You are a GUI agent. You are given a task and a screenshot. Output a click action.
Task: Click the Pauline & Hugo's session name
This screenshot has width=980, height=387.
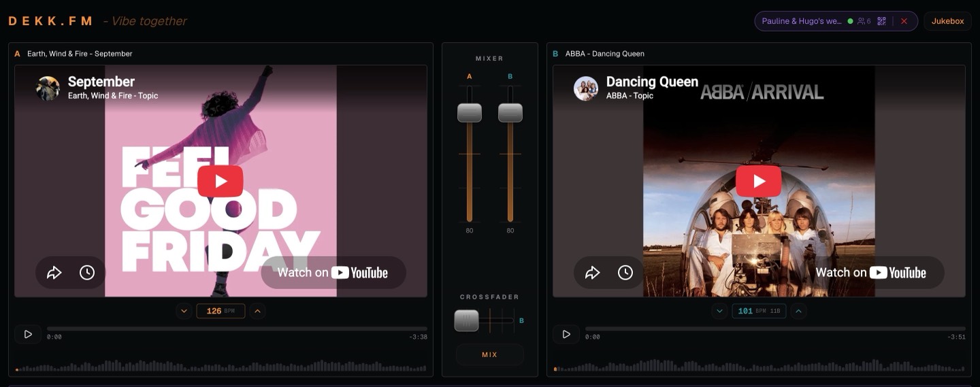click(802, 21)
